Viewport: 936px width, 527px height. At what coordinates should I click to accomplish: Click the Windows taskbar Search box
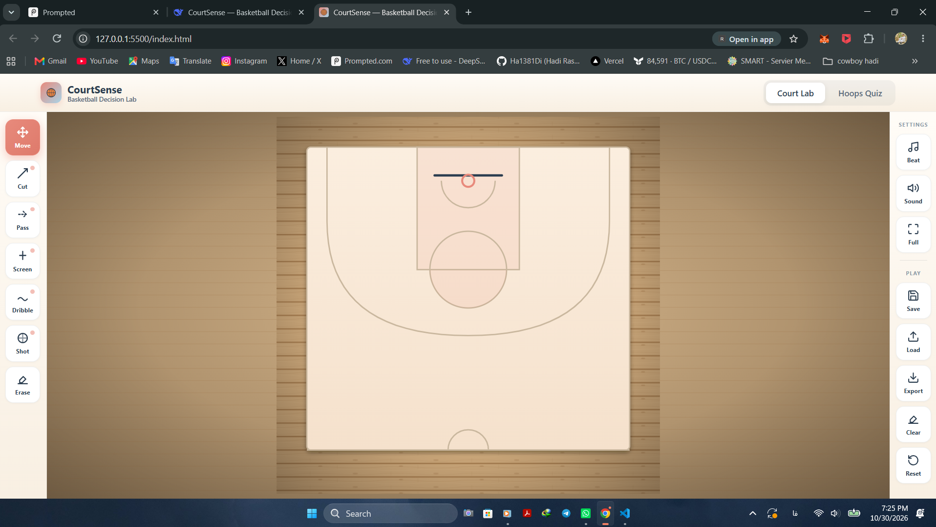[x=390, y=513]
